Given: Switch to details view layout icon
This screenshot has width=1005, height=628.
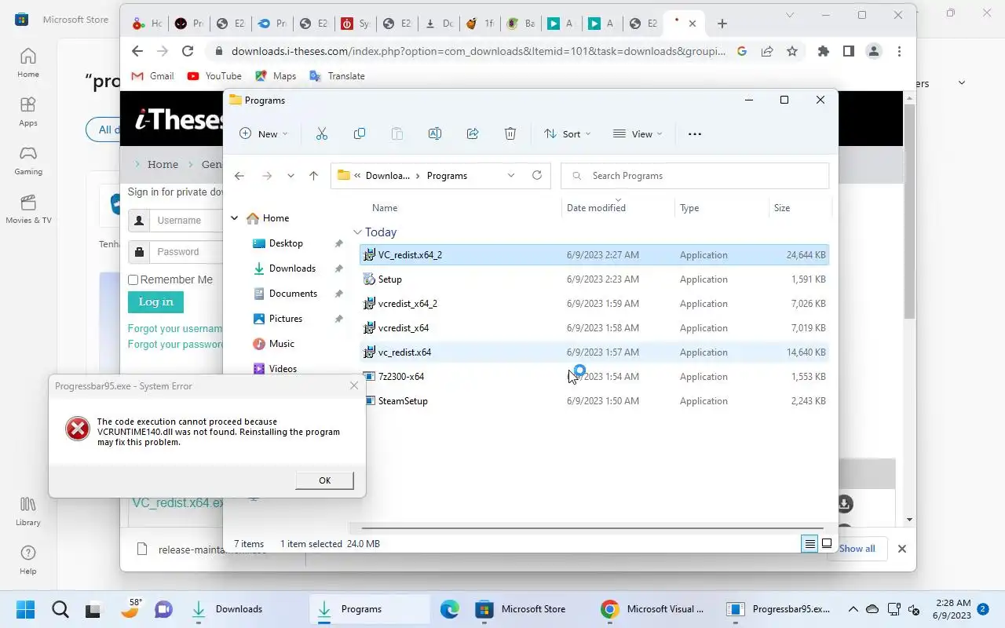Looking at the screenshot, I should [x=809, y=544].
